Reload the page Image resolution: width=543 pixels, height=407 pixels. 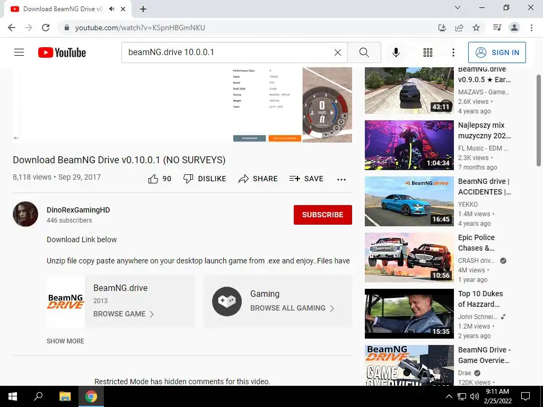pyautogui.click(x=46, y=28)
